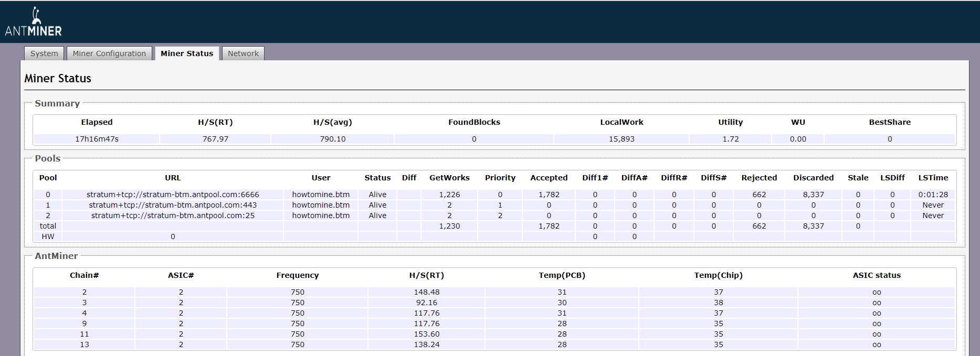Open the Network tab

click(243, 53)
